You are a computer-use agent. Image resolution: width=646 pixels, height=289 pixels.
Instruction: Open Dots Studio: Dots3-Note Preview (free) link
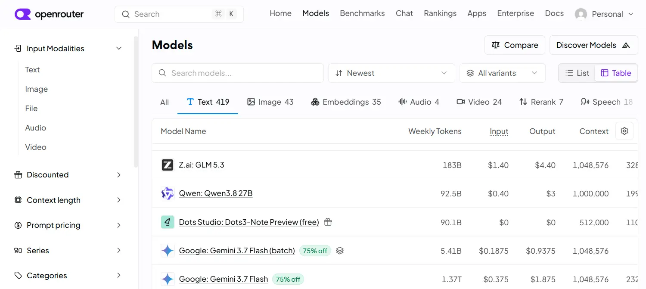click(x=249, y=222)
